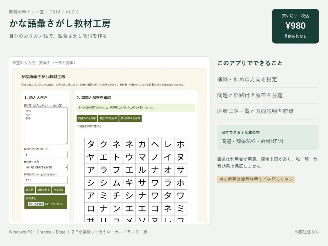Click the subtitle 自分のカタカナ語で、語彙さがし教材を作る
Viewport: 328px width, 246px height.
58,36
